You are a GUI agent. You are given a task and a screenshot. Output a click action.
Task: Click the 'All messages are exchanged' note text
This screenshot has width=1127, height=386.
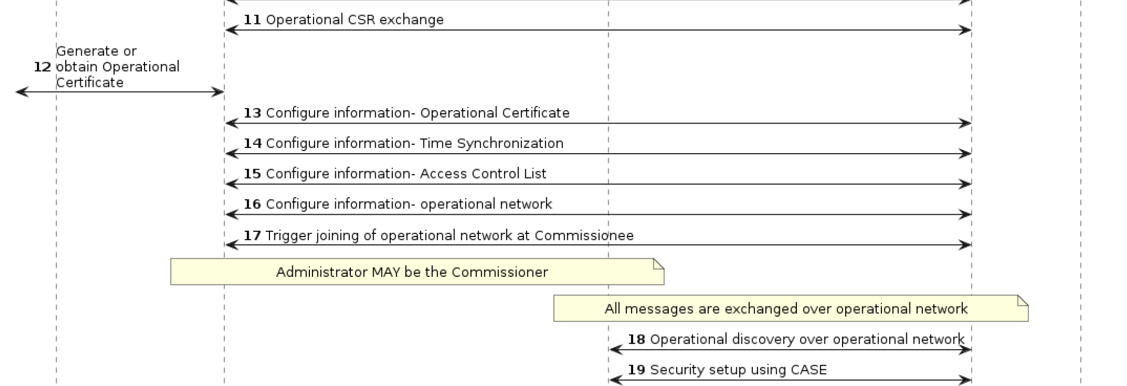(x=786, y=309)
